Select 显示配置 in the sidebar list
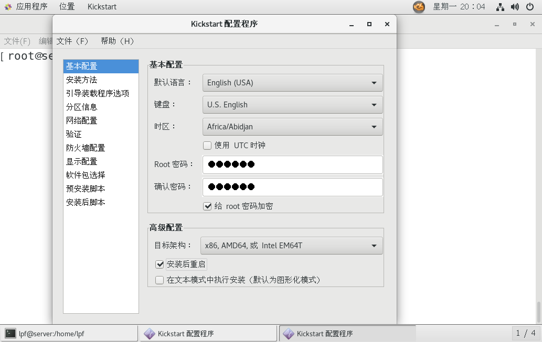542x342 pixels. [101, 161]
